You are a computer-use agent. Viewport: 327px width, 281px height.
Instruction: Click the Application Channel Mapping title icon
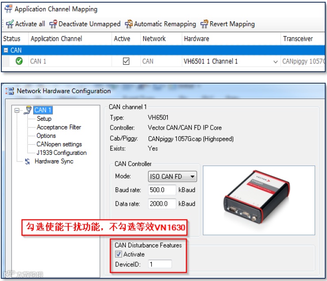coord(8,9)
